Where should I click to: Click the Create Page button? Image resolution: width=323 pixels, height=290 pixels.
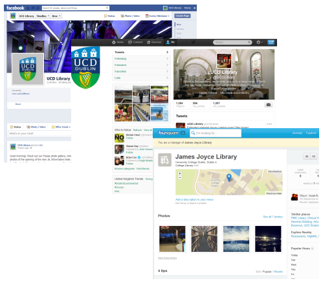pyautogui.click(x=183, y=16)
